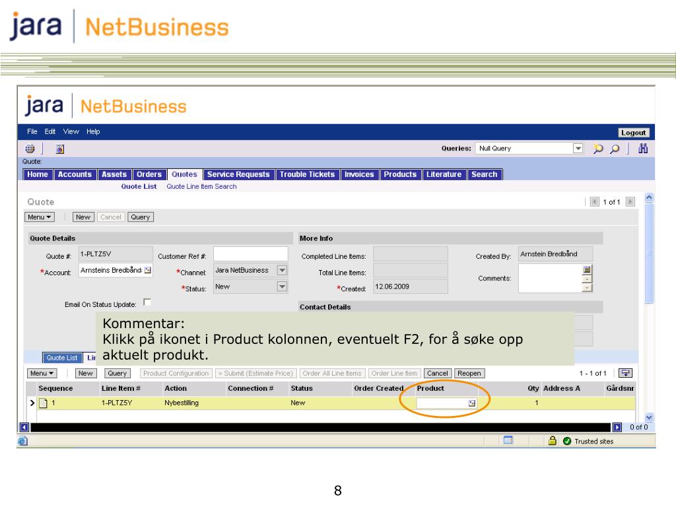676x507 pixels.
Task: Open the View menu
Action: click(x=71, y=131)
